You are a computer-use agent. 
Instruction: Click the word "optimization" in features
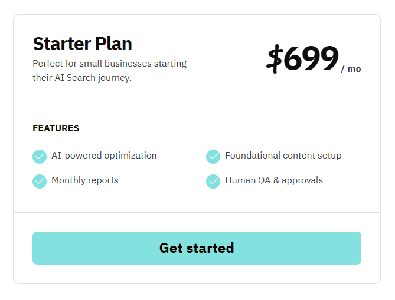[x=130, y=156]
